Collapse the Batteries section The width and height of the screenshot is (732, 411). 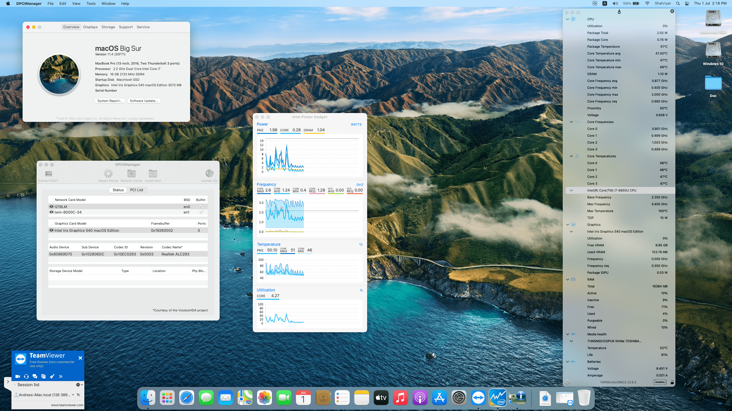568,362
